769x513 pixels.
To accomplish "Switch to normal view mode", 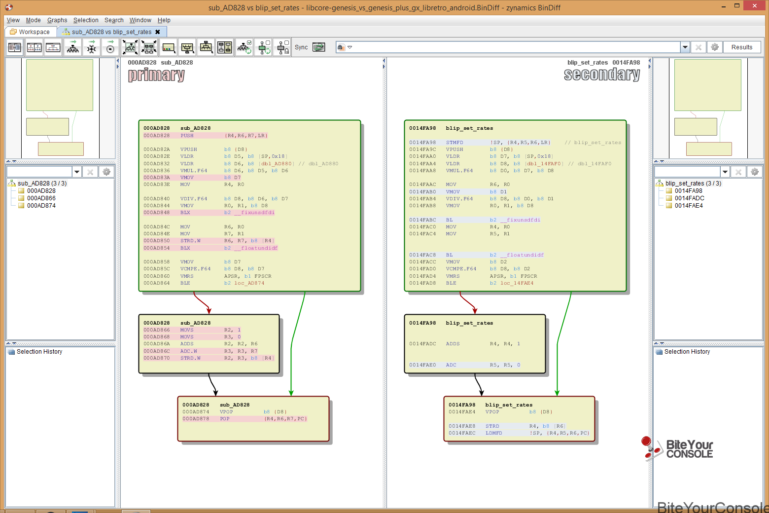I will tap(15, 47).
